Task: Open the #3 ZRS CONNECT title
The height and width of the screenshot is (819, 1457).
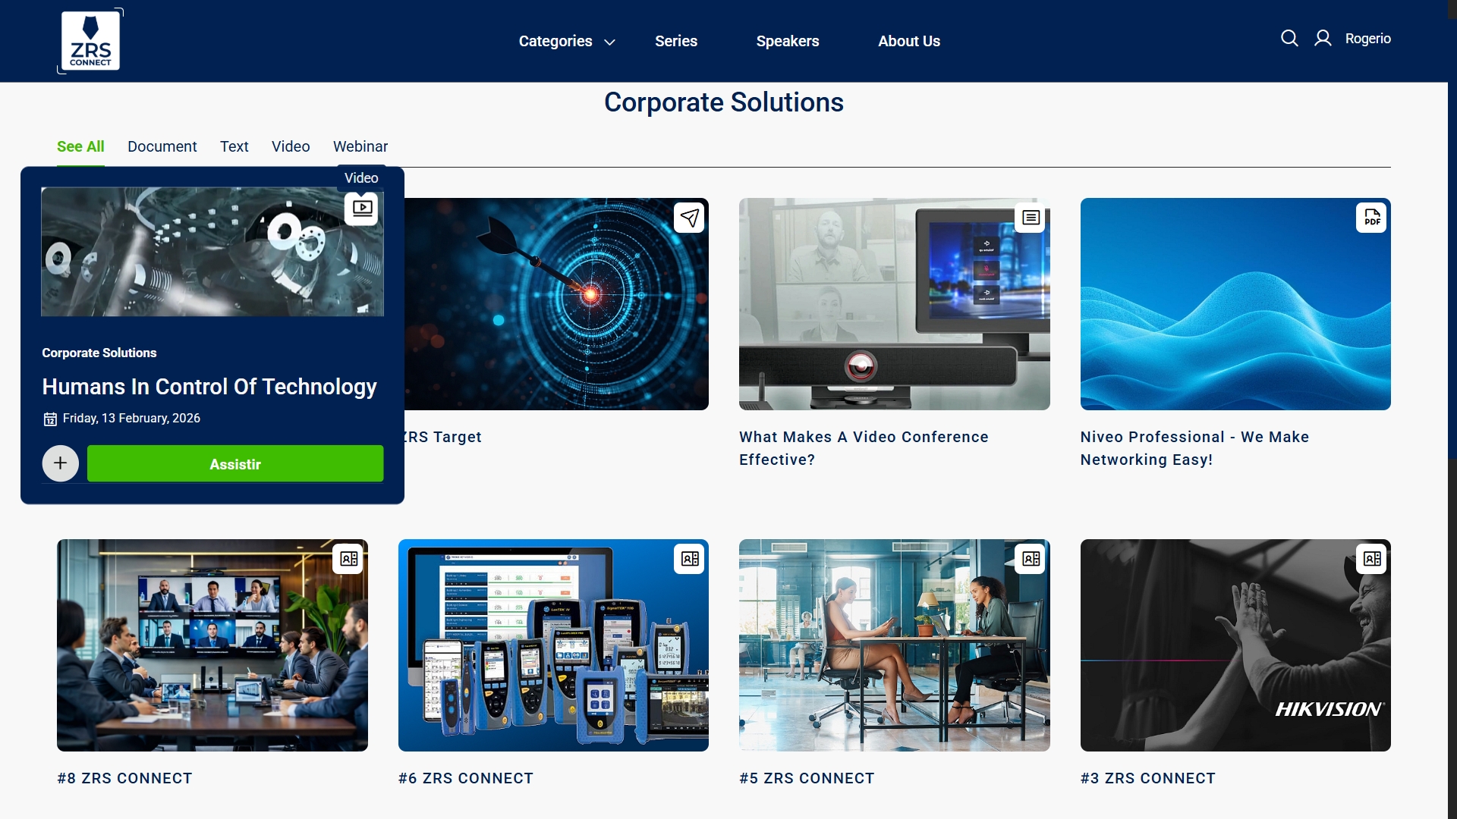Action: click(1148, 778)
